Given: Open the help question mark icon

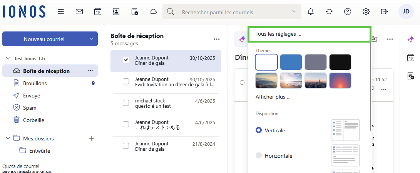Looking at the screenshot, I should click(x=348, y=12).
